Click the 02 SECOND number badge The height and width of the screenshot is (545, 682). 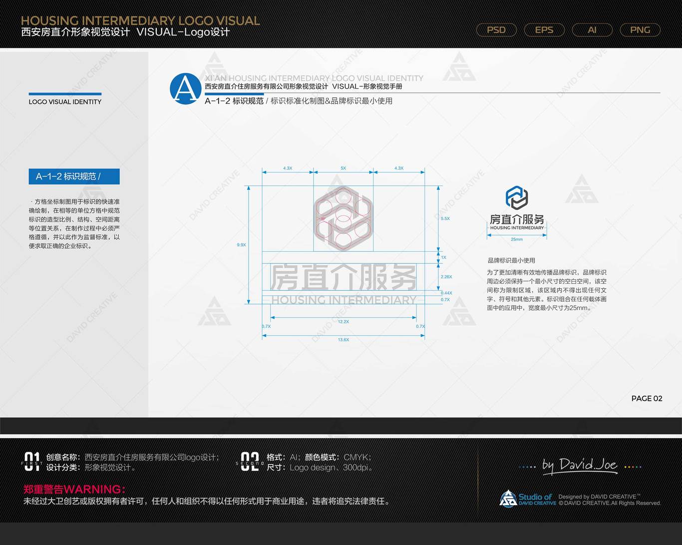pos(250,462)
